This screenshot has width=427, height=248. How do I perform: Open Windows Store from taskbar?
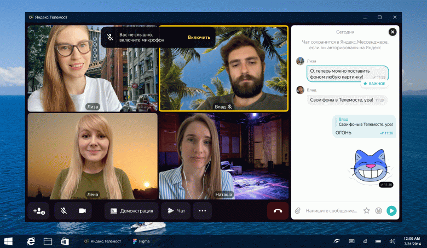click(65, 241)
